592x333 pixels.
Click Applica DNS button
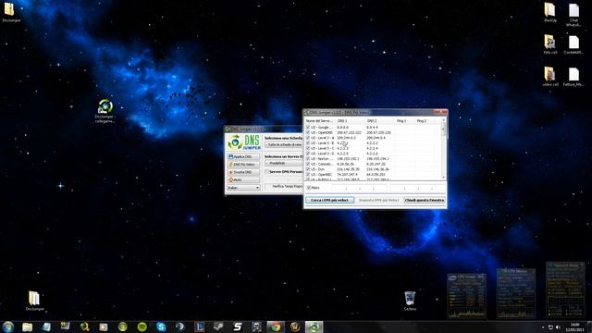point(243,156)
